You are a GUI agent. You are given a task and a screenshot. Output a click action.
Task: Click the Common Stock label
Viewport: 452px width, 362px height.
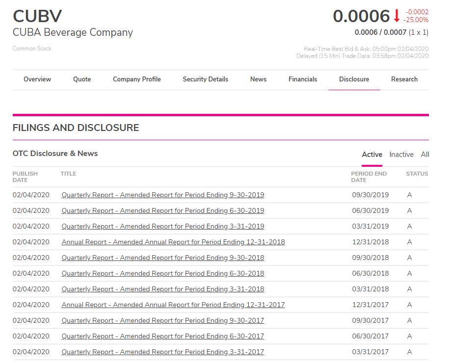point(32,49)
